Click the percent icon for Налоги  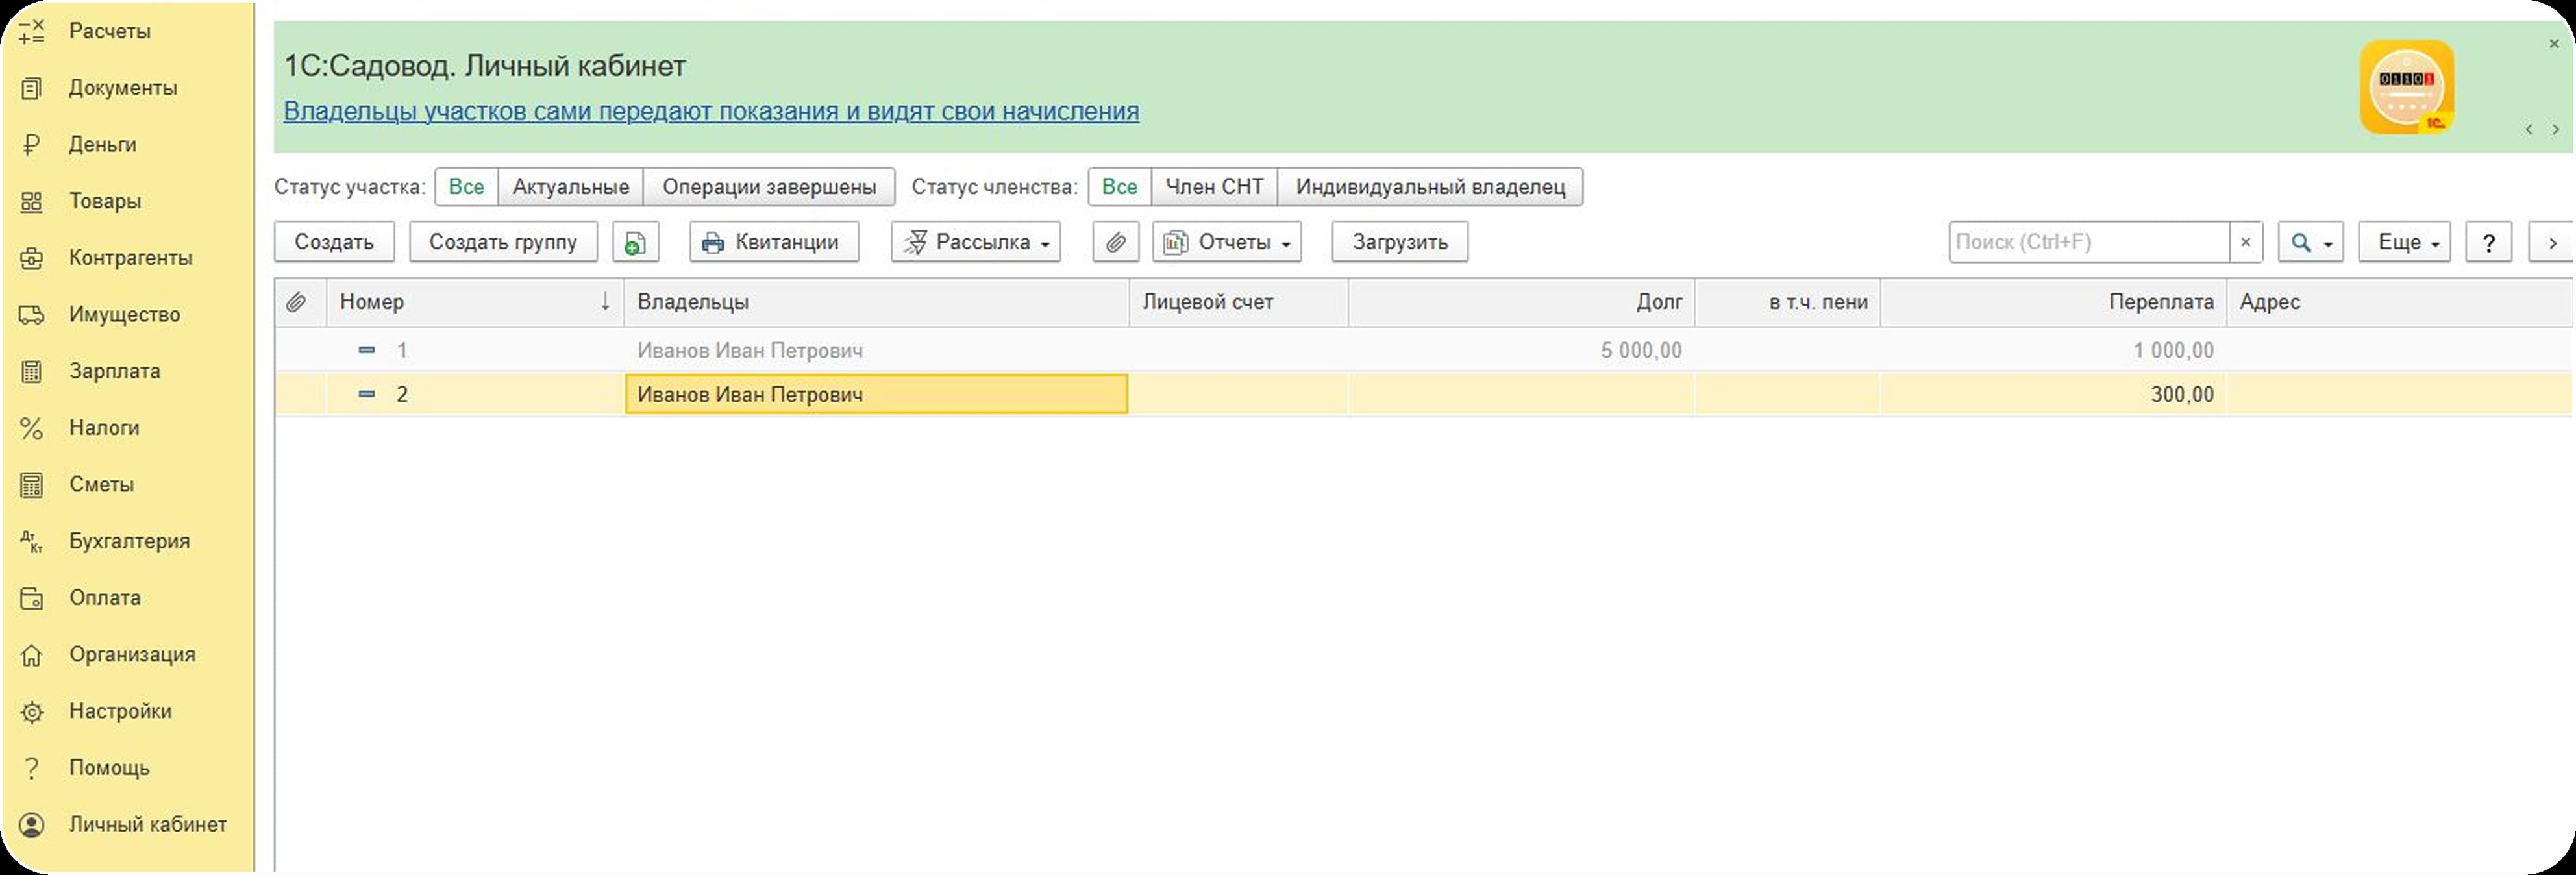[x=32, y=428]
